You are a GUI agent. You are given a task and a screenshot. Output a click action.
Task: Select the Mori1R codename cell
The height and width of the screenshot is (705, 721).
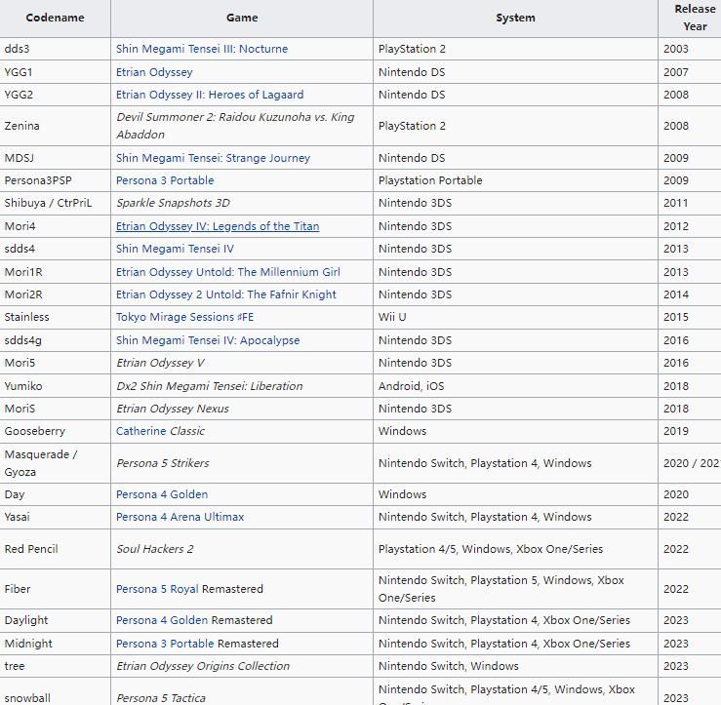click(x=56, y=272)
